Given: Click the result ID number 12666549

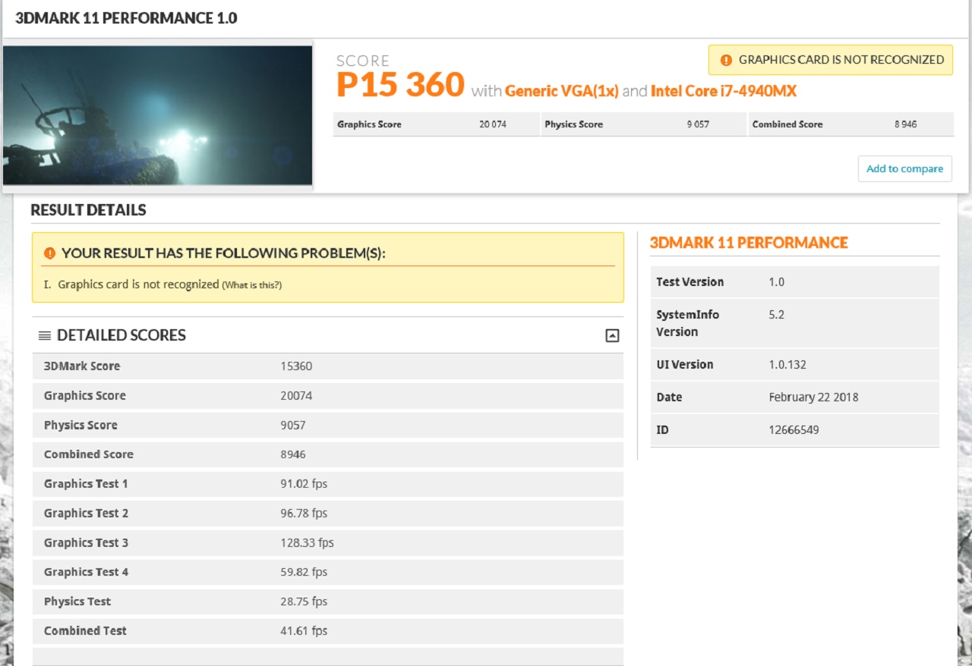Looking at the screenshot, I should [x=794, y=430].
